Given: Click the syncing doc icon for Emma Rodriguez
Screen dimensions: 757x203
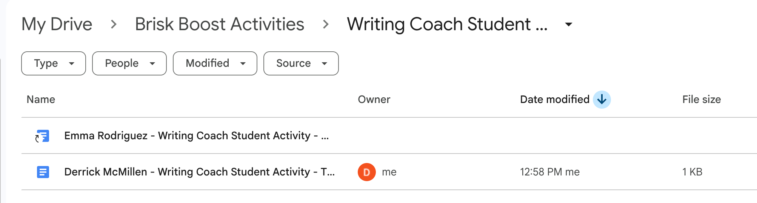Looking at the screenshot, I should [42, 136].
